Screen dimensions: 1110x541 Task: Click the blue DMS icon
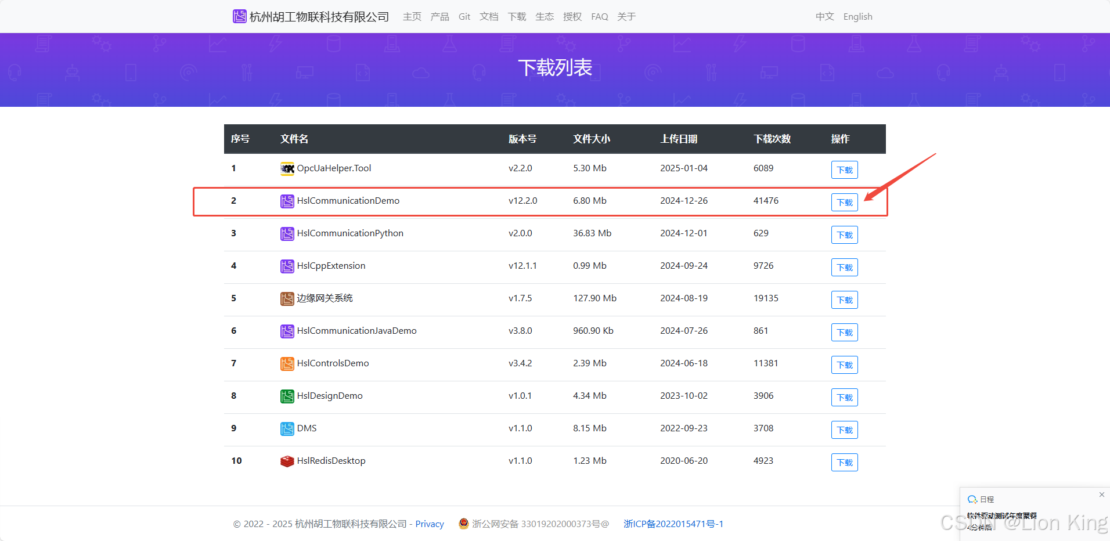pyautogui.click(x=287, y=429)
